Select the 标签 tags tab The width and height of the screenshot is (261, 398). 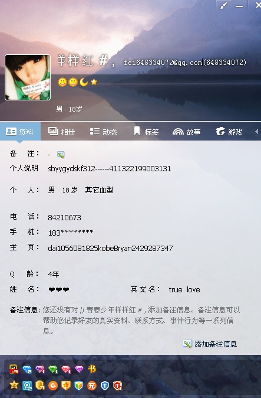click(x=146, y=132)
